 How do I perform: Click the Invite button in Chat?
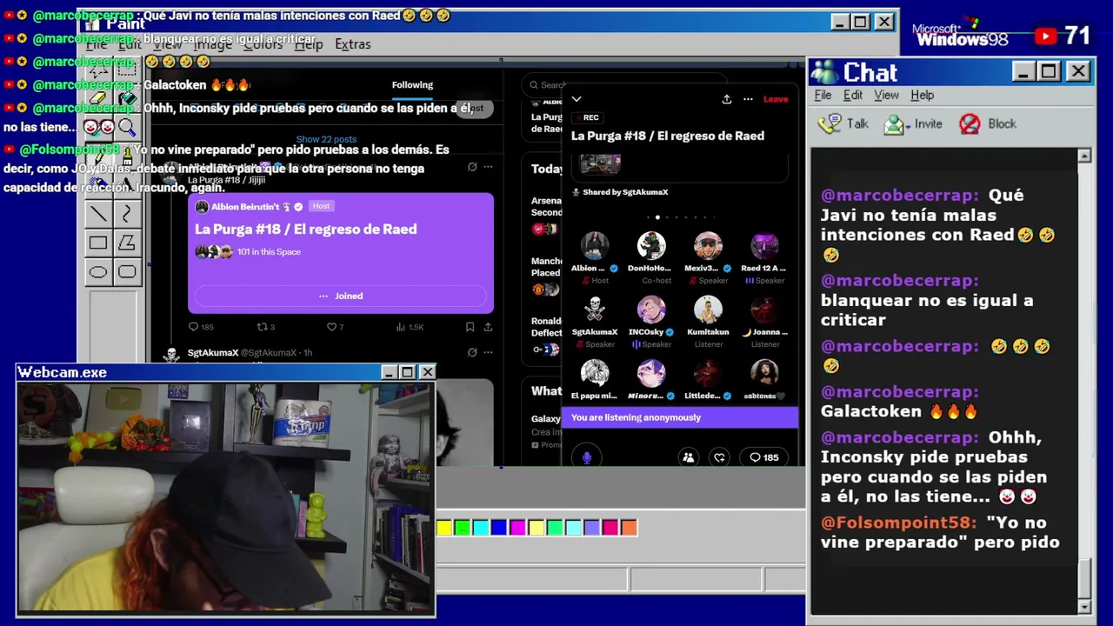(x=913, y=123)
